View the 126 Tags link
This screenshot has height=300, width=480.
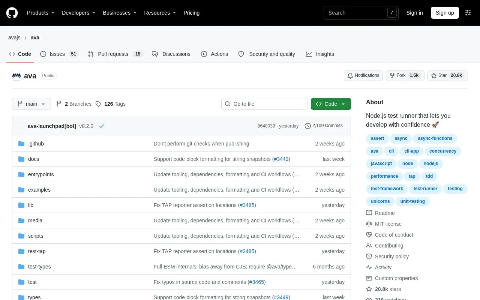pyautogui.click(x=111, y=104)
